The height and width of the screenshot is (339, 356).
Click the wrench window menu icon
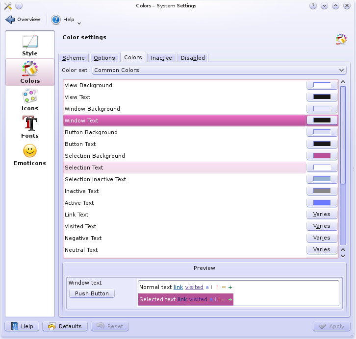8,6
